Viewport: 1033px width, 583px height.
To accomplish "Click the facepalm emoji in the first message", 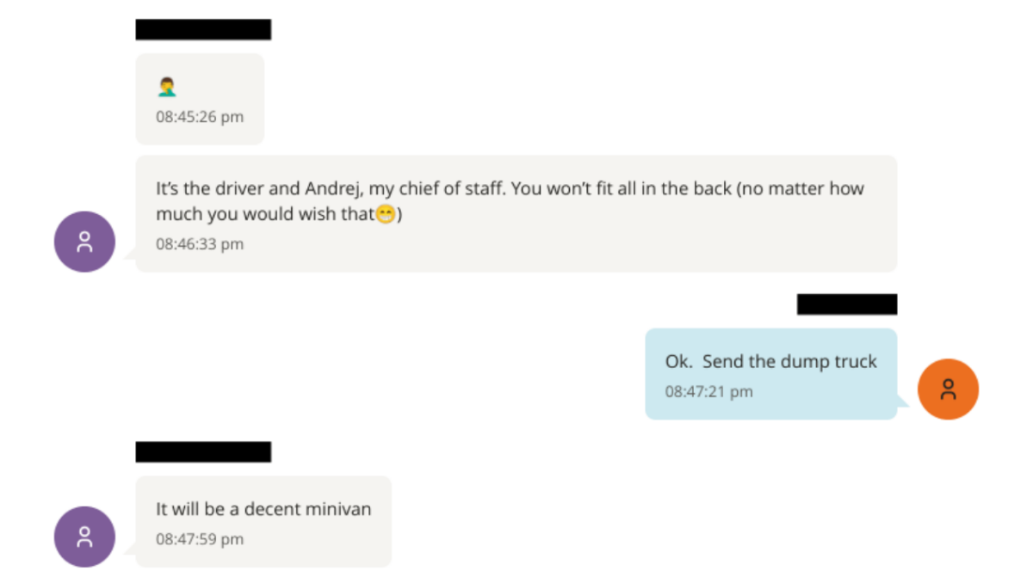I will (166, 87).
